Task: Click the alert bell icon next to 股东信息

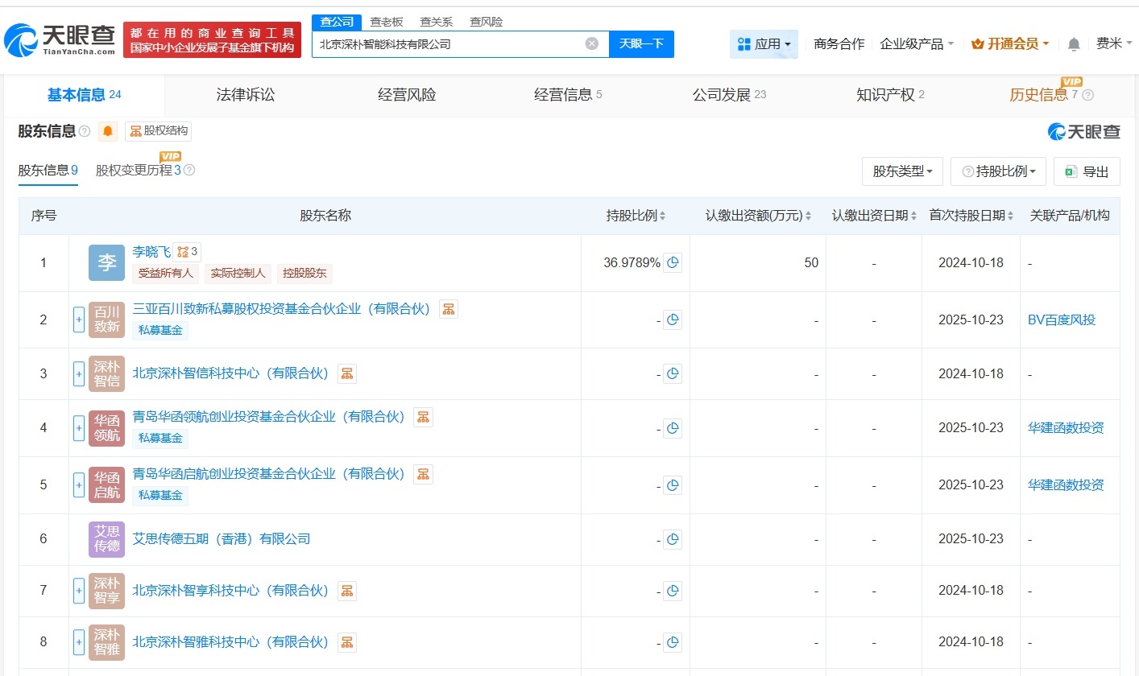Action: pyautogui.click(x=108, y=131)
